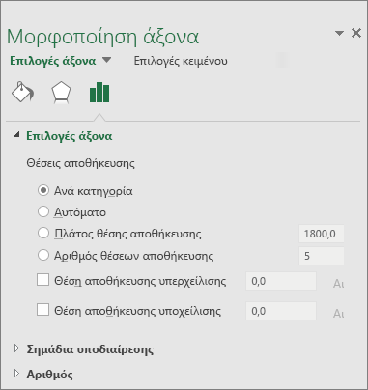This screenshot has height=390, width=368.
Task: Enable the Θέση αποθήκευσης υπερχείλισης checkbox
Action: point(42,280)
